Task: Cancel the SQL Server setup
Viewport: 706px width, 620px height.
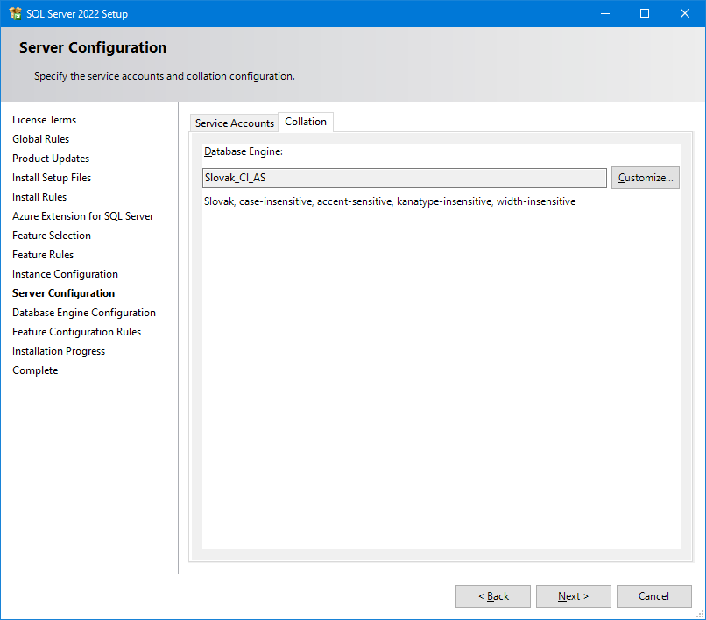Action: click(x=653, y=596)
